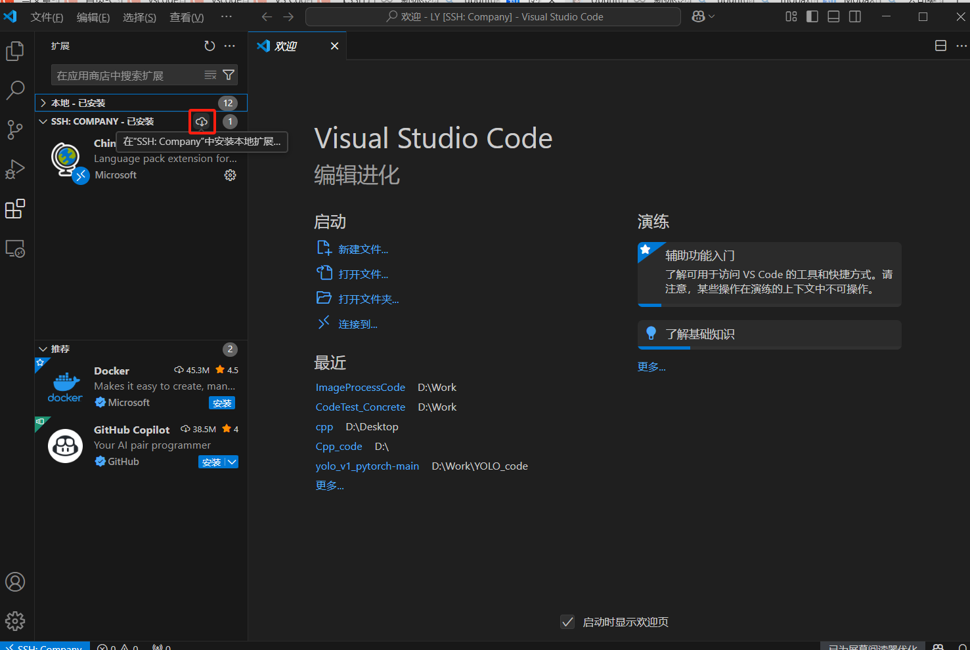Open recent Cpp_code folder
970x650 pixels.
click(339, 447)
